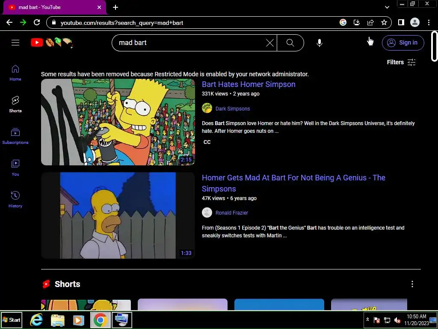Open History in the sidebar
This screenshot has width=438, height=329.
[15, 200]
